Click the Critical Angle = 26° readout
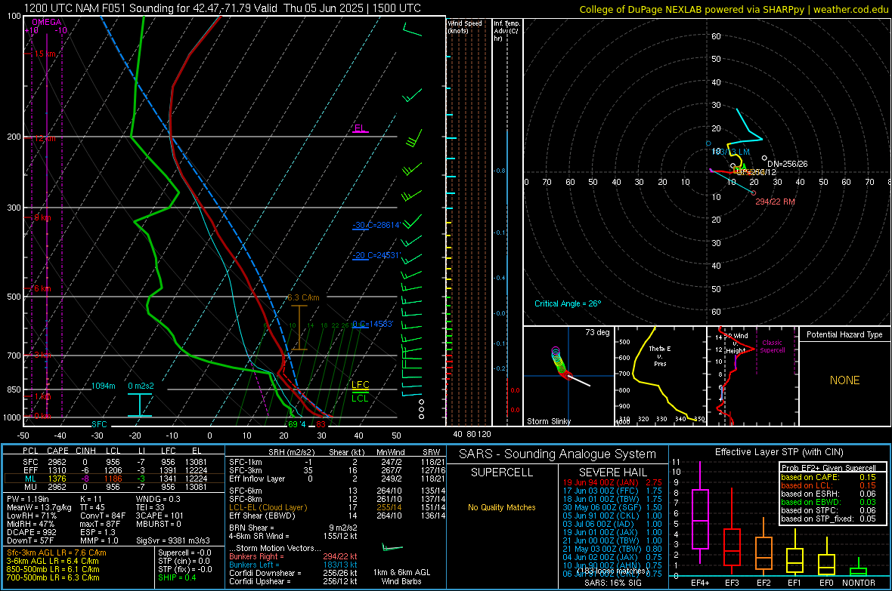 pos(568,303)
